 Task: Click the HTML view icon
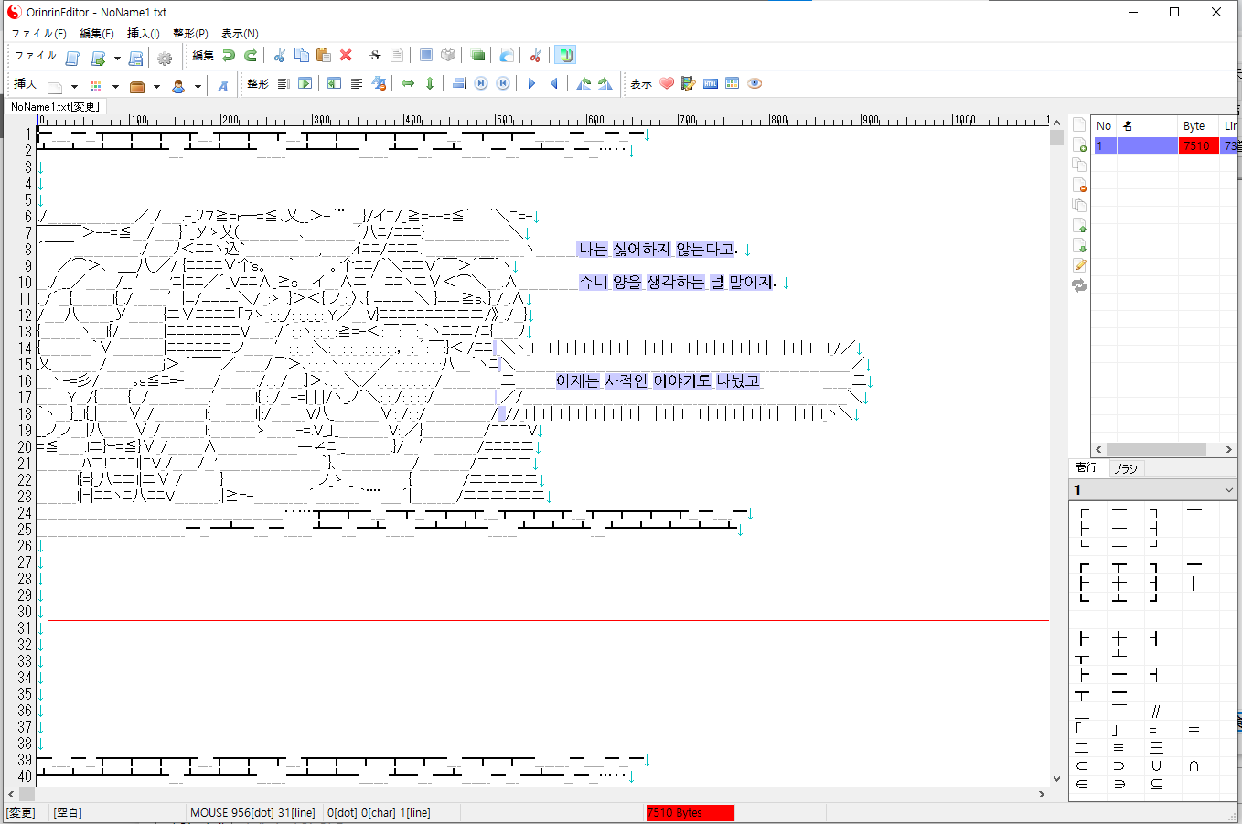click(x=711, y=83)
